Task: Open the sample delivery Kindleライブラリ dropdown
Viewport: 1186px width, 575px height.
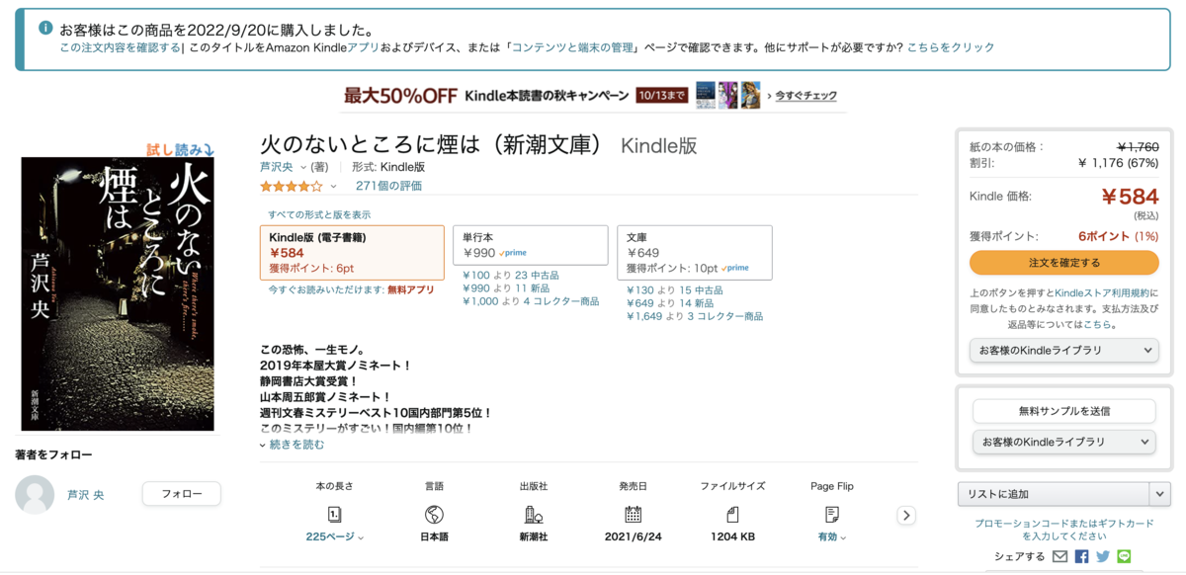Action: (1063, 442)
